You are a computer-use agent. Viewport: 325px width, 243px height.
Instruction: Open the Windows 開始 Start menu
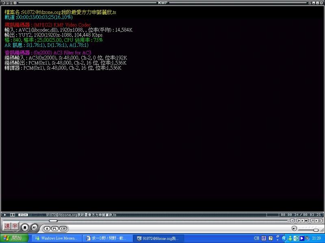(x=14, y=238)
